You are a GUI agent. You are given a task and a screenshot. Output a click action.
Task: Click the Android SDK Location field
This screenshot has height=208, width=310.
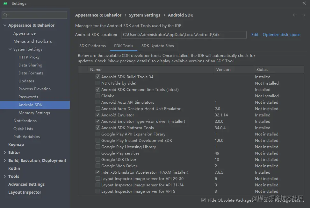(184, 35)
